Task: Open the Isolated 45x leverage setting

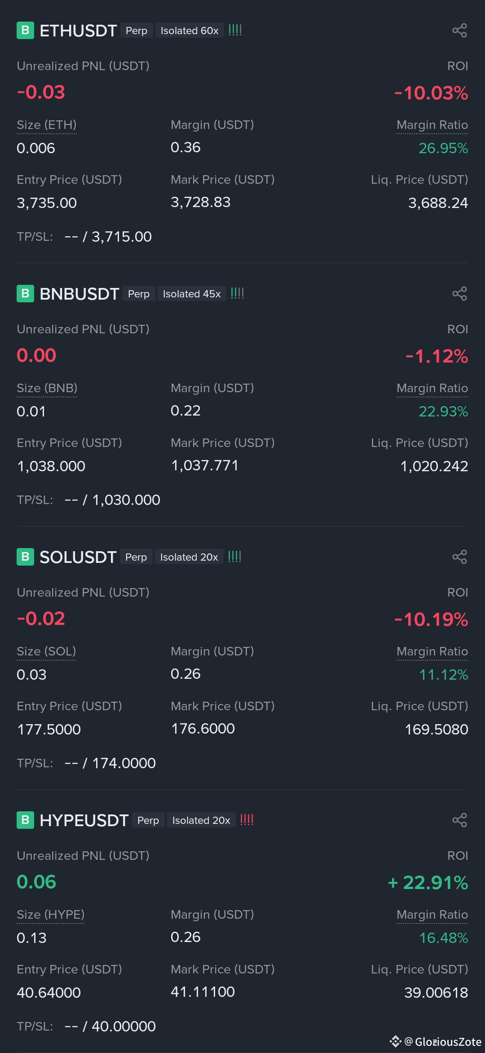Action: 192,294
